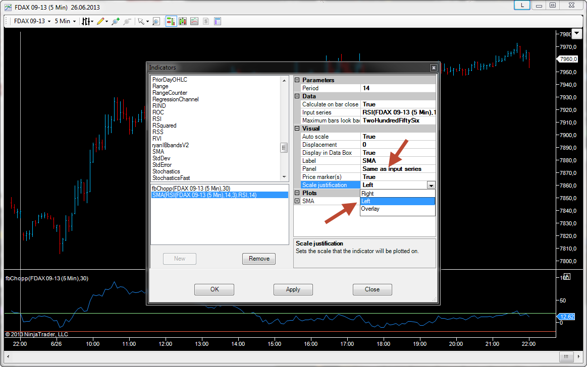Open the data series candlestick icon

point(183,21)
